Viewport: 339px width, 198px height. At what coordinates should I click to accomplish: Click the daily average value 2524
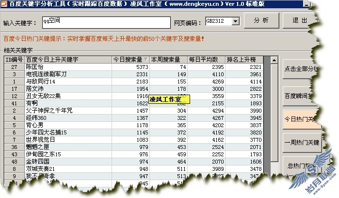point(218,147)
